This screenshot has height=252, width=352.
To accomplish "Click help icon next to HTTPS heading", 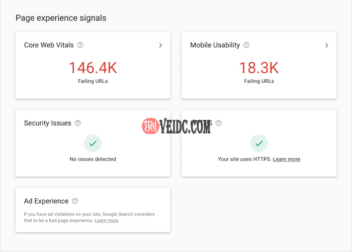I will [x=219, y=123].
